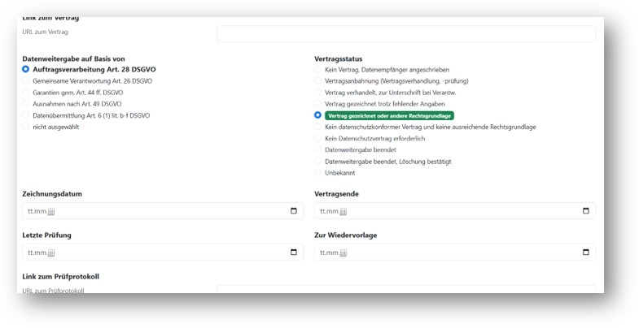Pick 'Vertrag gezeichnet trotz fehlender Angaben'

(318, 104)
